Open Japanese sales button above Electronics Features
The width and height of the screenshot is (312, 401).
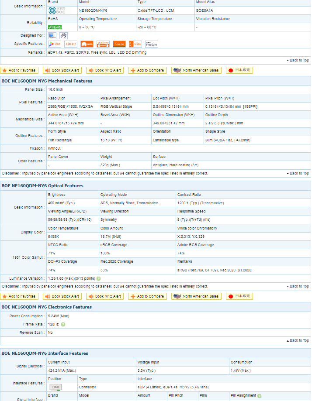239,296
